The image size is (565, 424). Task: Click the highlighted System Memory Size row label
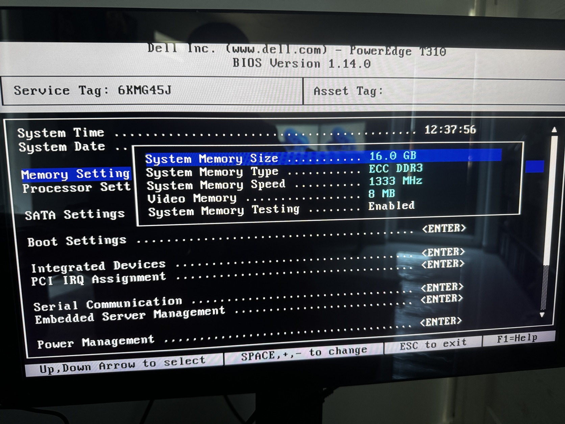pyautogui.click(x=212, y=159)
